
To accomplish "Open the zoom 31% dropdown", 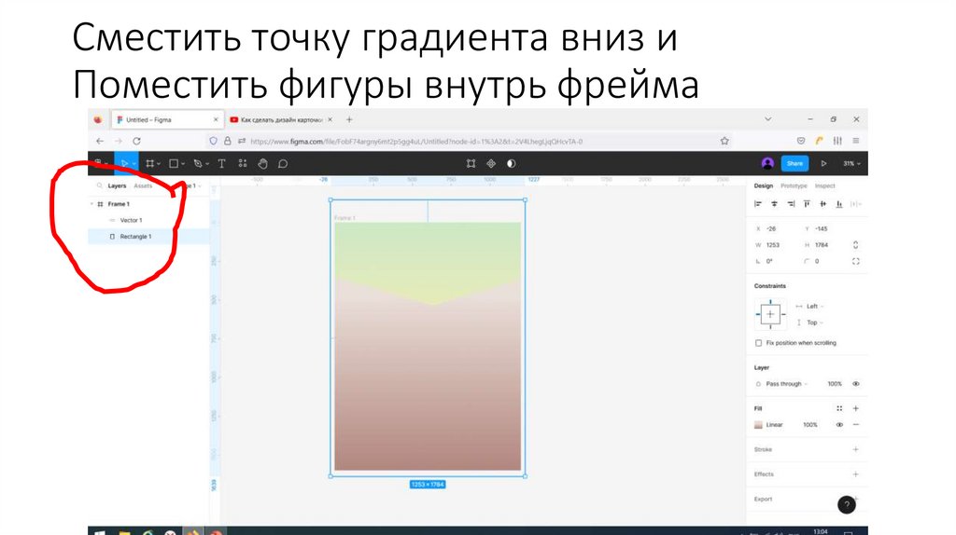I will tap(851, 164).
